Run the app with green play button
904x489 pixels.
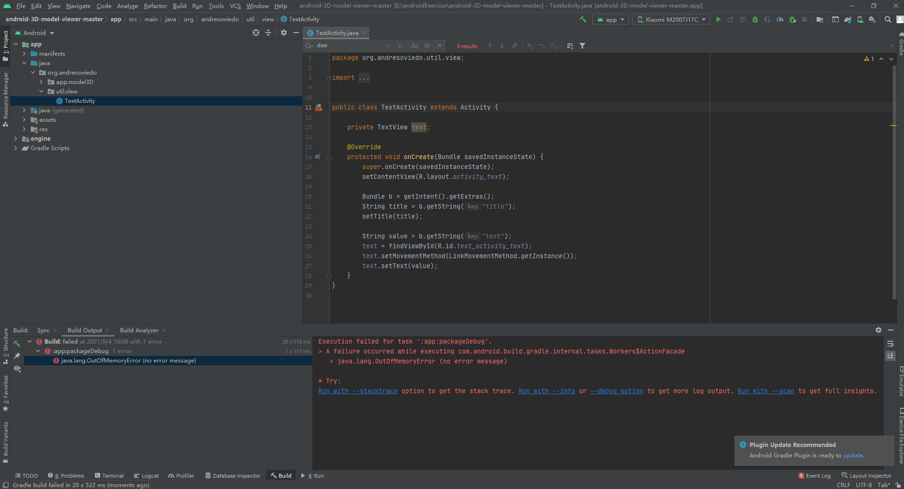point(718,19)
